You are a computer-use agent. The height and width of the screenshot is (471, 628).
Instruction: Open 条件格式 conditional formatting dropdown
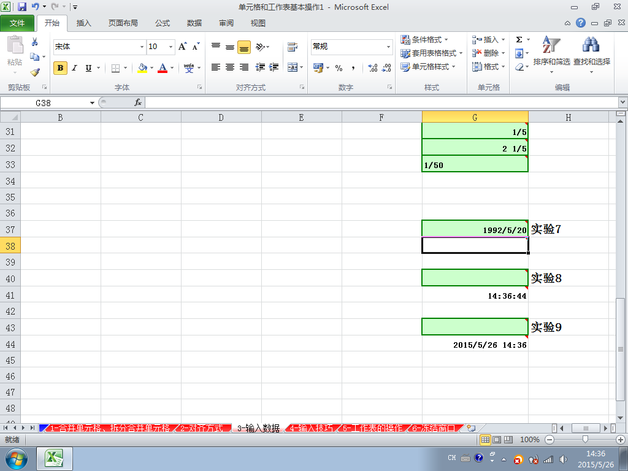pos(424,40)
